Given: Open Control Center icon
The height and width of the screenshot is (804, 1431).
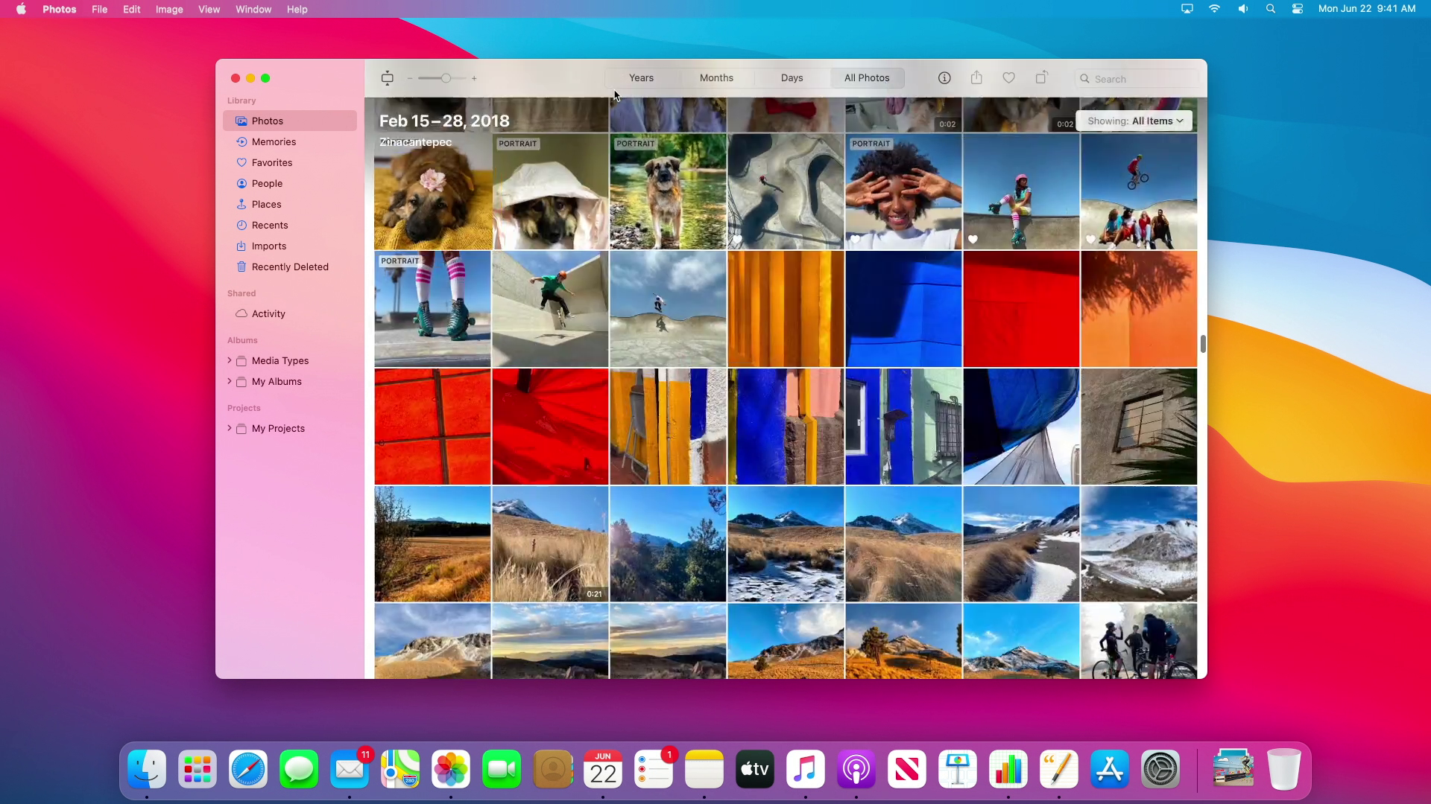Looking at the screenshot, I should [x=1298, y=9].
